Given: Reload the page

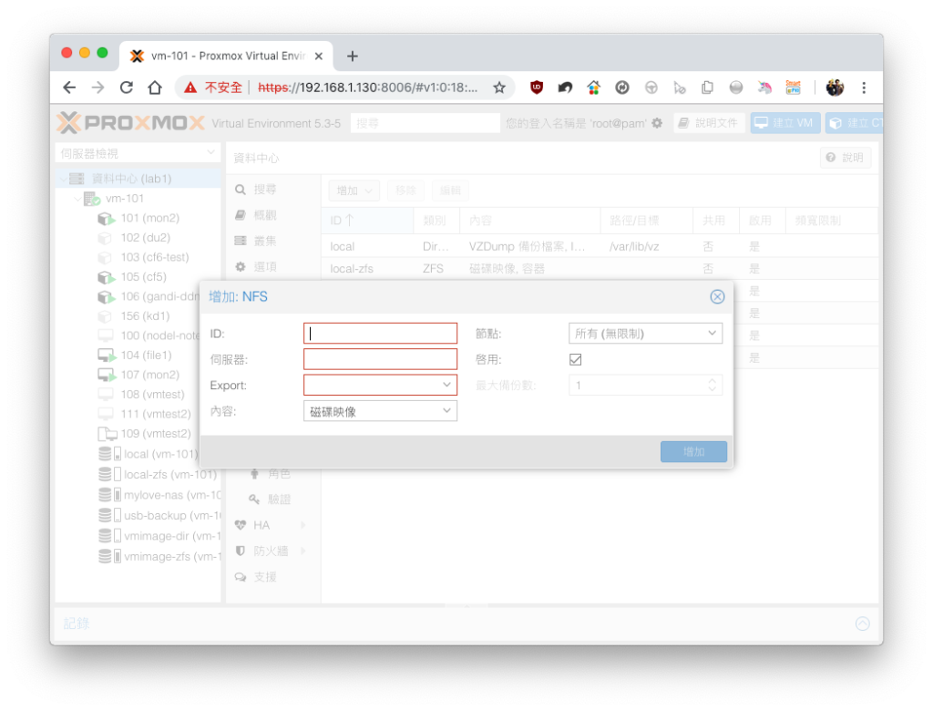Looking at the screenshot, I should click(x=126, y=88).
